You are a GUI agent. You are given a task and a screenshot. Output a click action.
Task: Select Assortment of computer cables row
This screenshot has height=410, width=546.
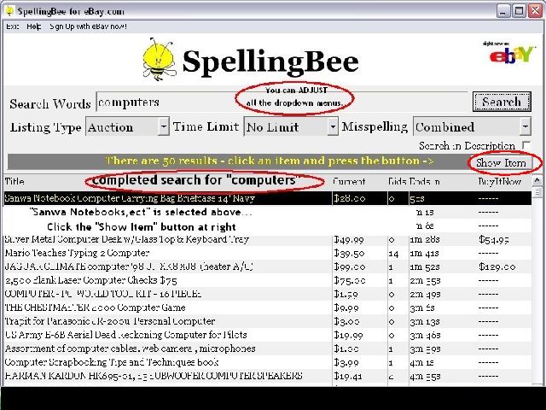[267, 348]
